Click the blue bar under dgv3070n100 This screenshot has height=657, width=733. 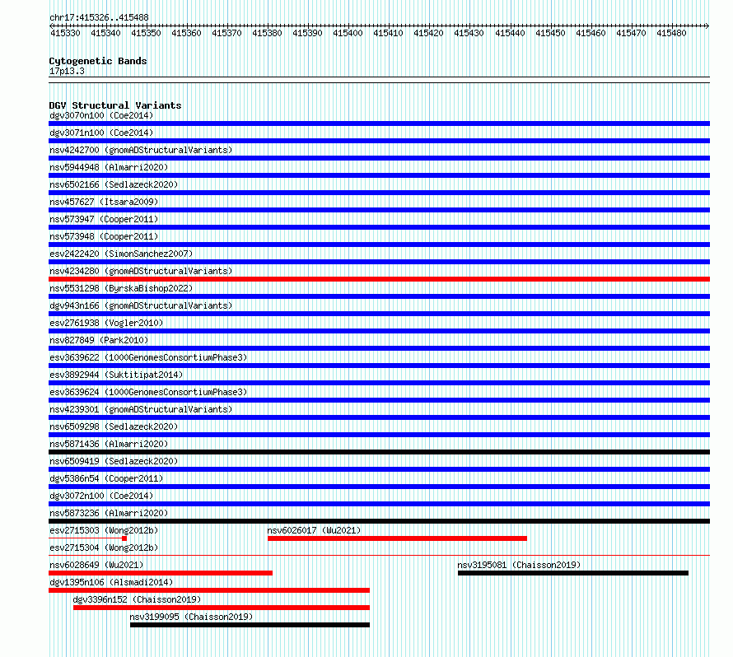[x=379, y=123]
